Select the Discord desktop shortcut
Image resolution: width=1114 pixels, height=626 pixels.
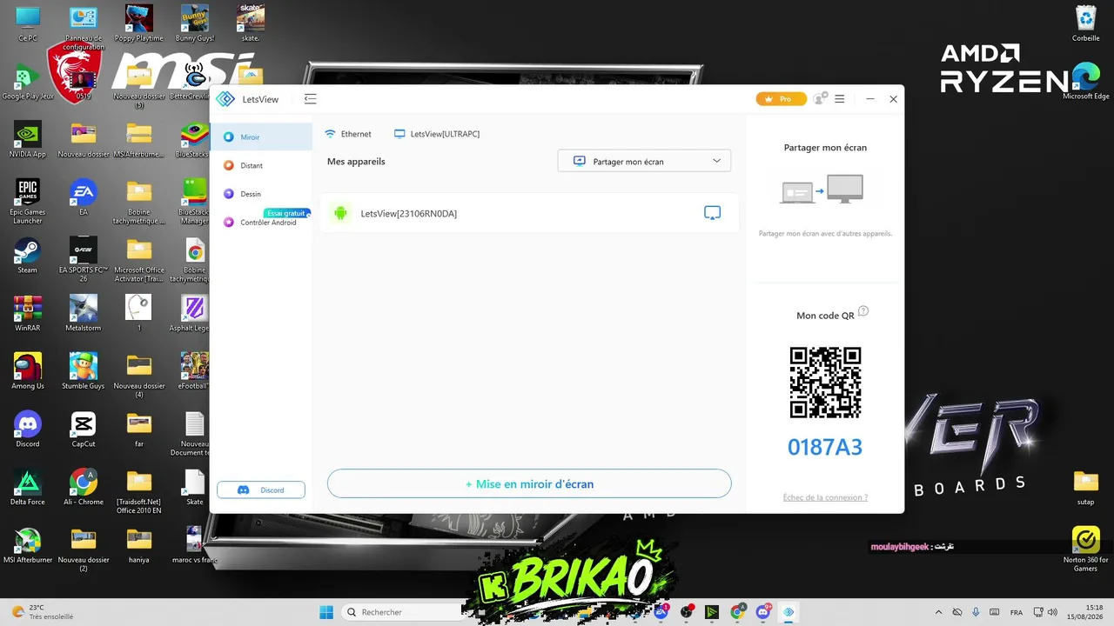(28, 430)
